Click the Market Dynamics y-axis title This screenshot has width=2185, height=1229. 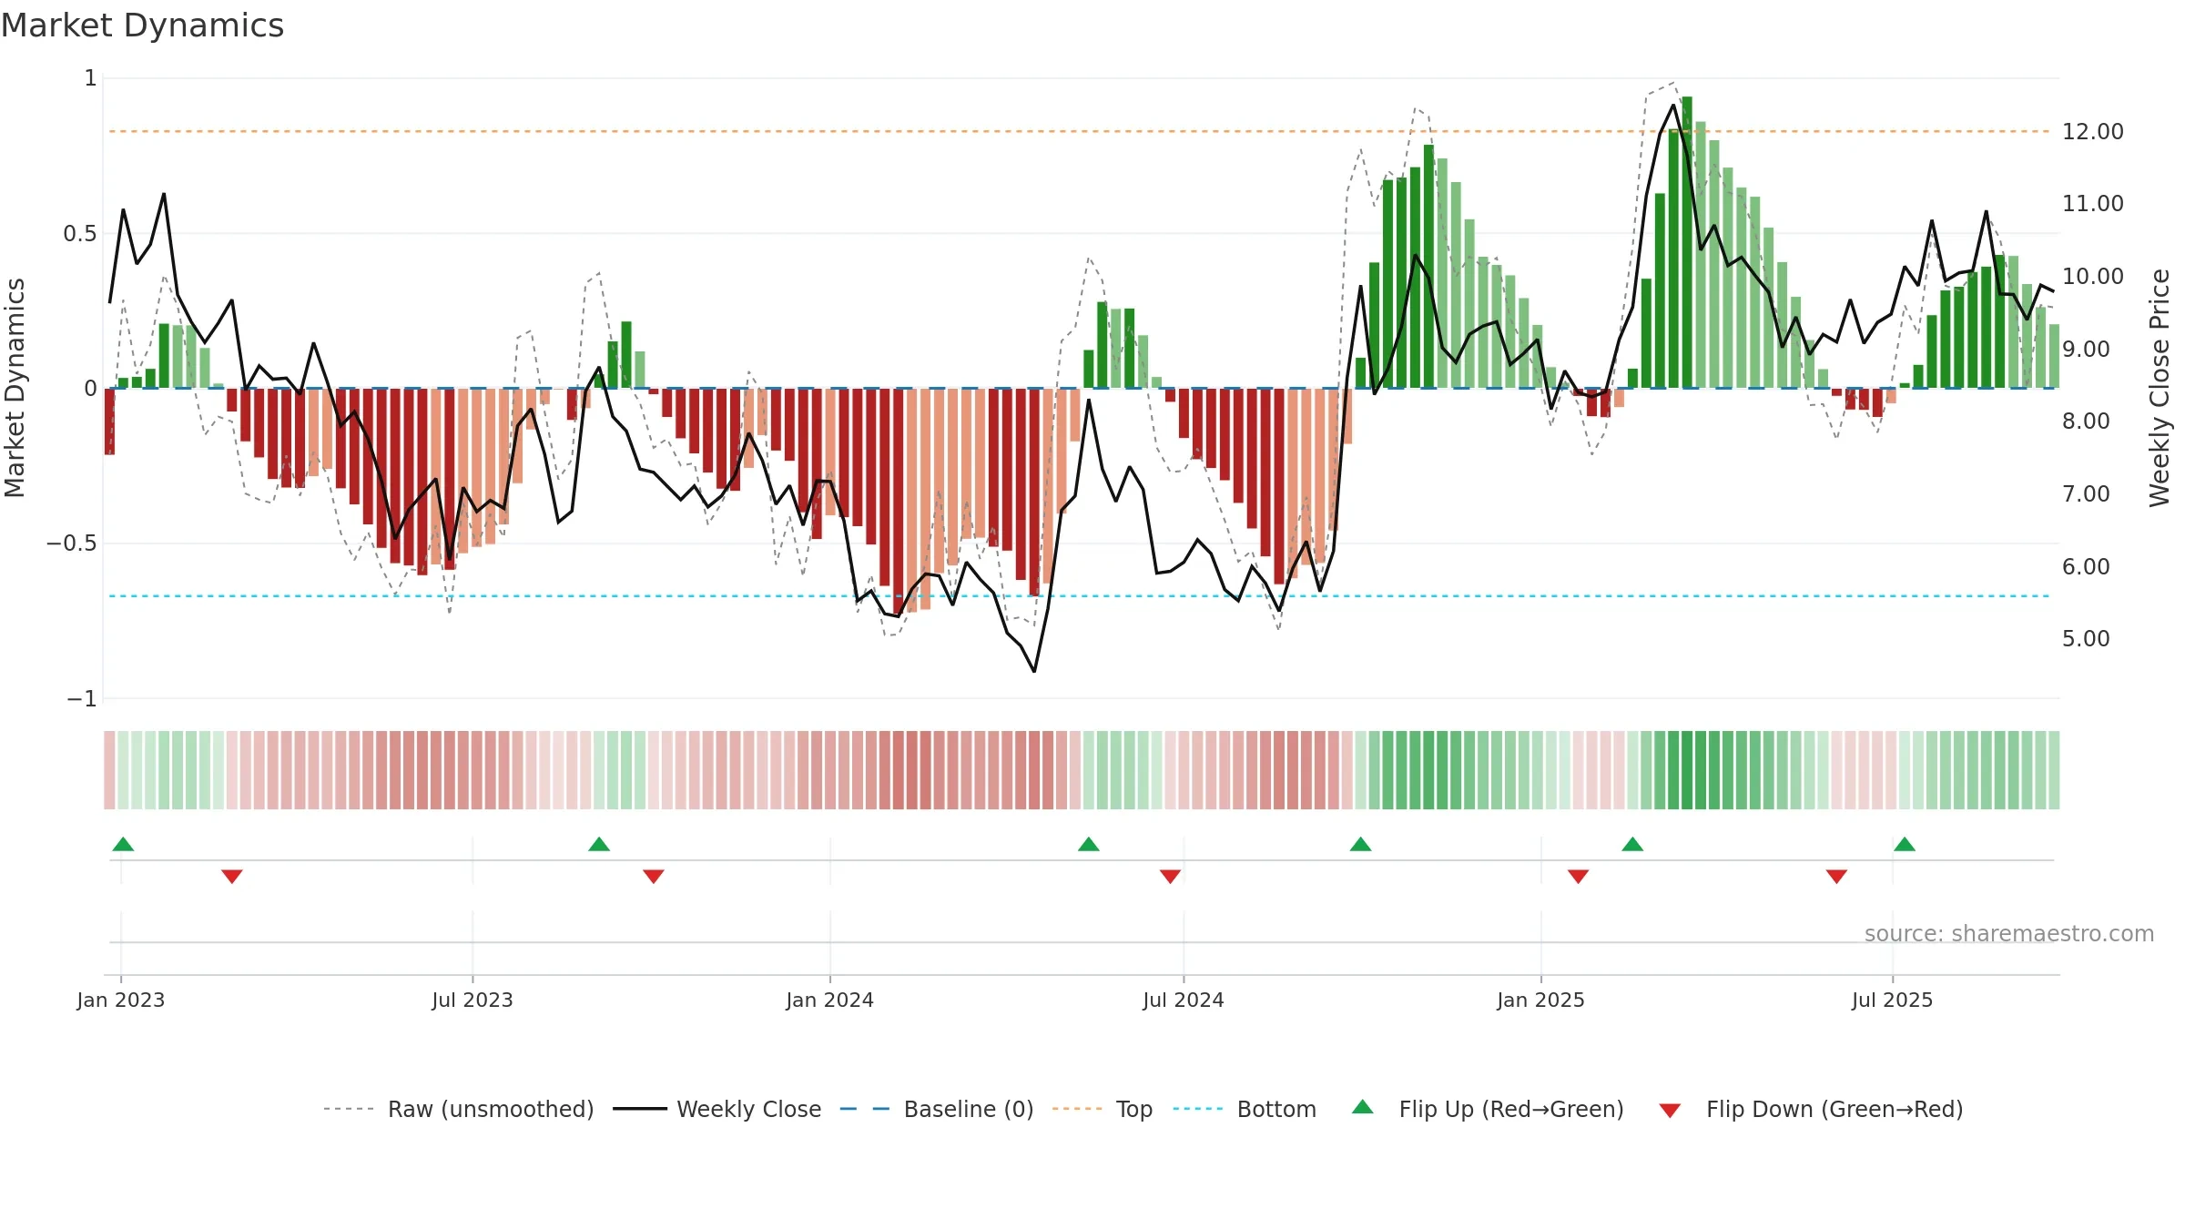tap(15, 388)
